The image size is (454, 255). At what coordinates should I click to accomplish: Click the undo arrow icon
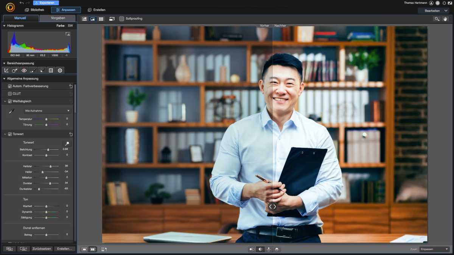tap(22, 3)
